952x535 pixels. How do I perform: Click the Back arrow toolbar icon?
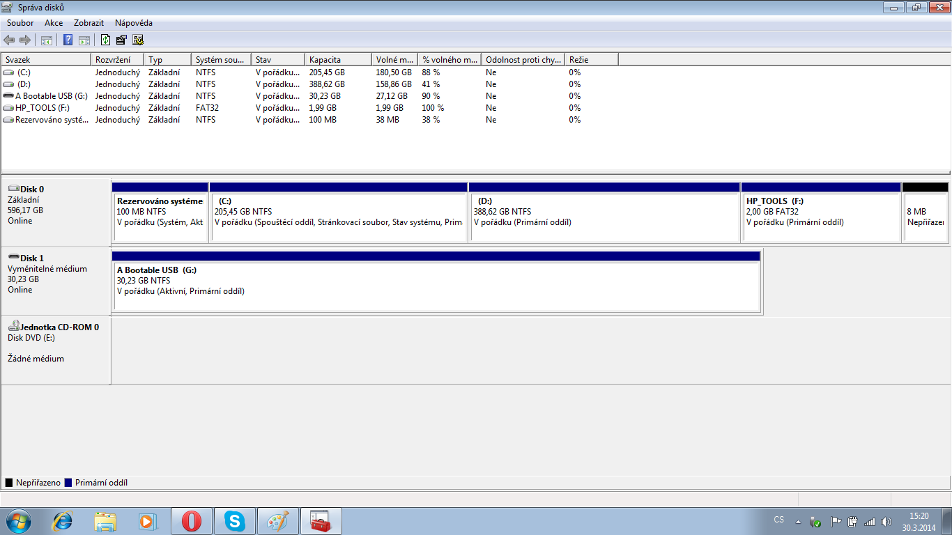[9, 40]
